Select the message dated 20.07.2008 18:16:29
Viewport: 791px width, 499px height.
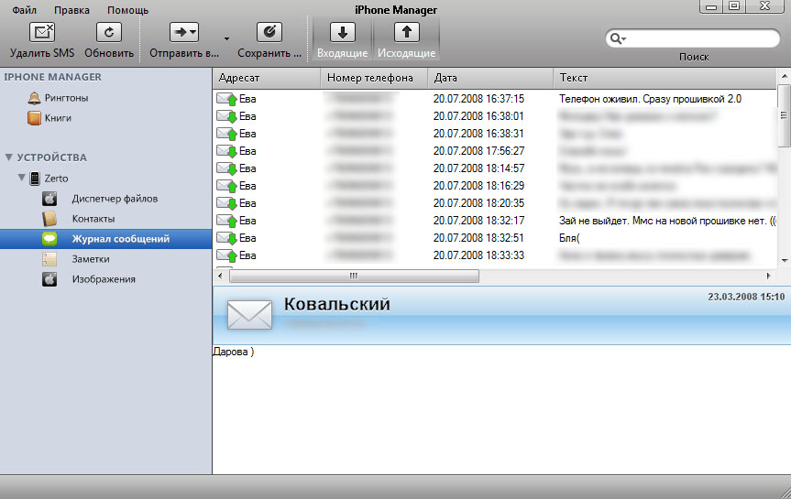(x=494, y=186)
